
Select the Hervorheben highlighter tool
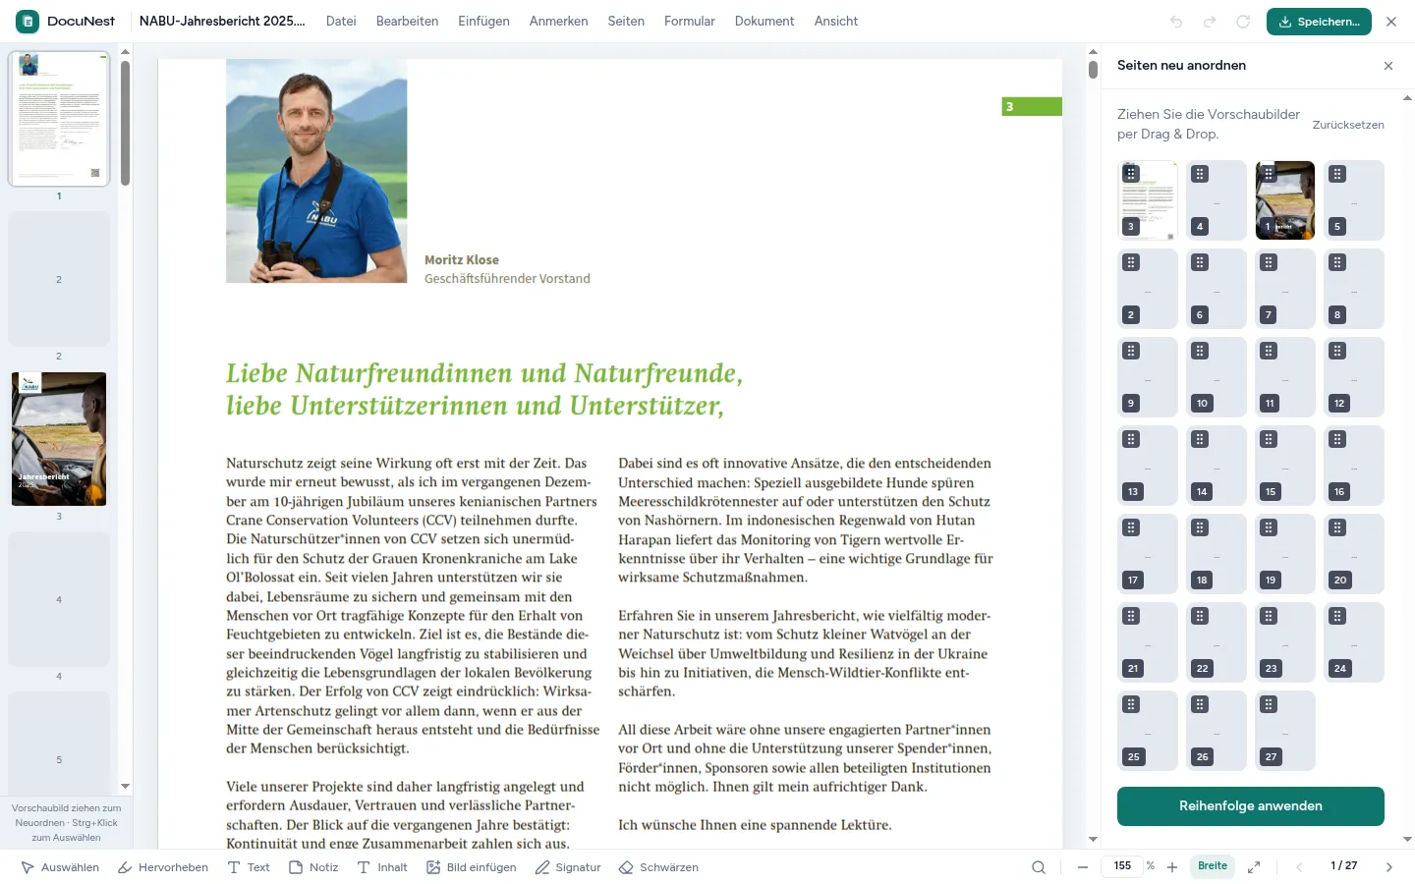click(163, 867)
